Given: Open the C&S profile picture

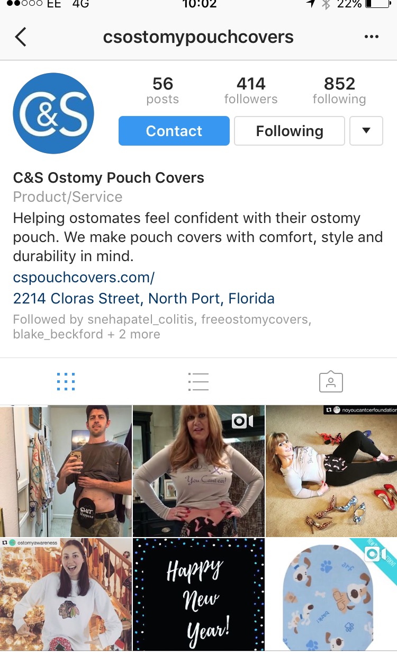Looking at the screenshot, I should click(53, 113).
